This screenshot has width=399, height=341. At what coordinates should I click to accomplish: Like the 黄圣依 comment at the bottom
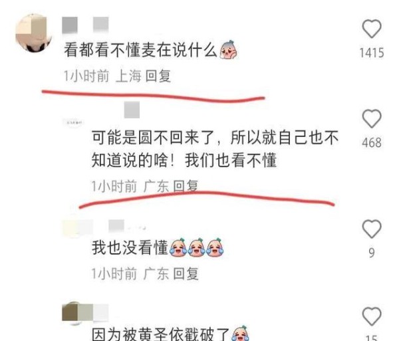pos(372,316)
